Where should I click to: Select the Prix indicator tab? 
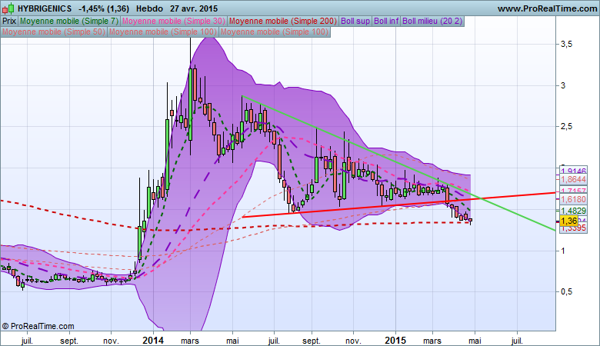click(x=9, y=22)
